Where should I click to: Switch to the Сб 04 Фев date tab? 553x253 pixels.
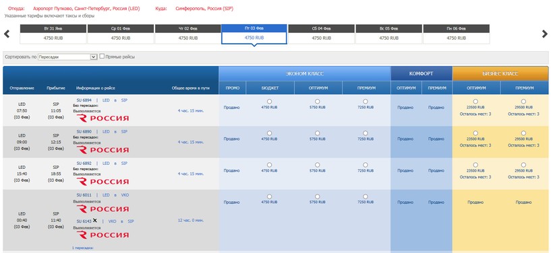pyautogui.click(x=321, y=34)
